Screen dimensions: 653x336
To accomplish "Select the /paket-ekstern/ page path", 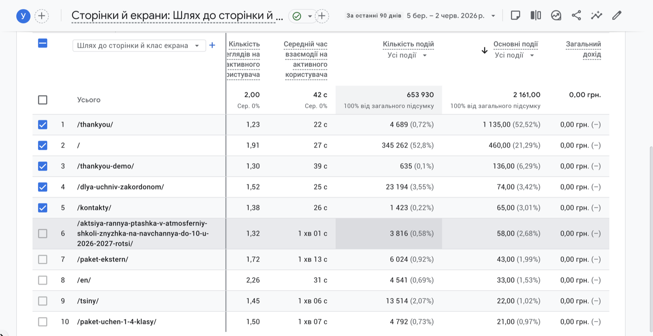I will [102, 259].
